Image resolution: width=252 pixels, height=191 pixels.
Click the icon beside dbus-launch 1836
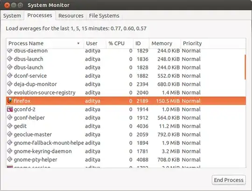click(x=10, y=59)
